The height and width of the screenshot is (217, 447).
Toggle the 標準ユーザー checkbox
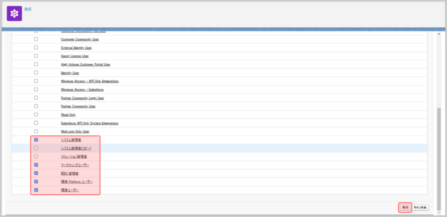[x=36, y=190]
